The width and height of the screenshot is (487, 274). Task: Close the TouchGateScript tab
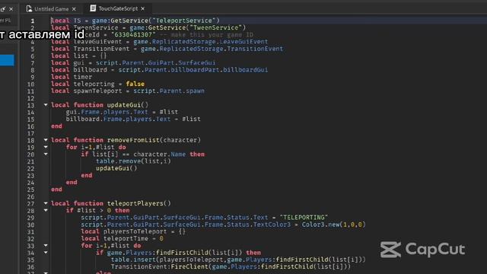142,8
